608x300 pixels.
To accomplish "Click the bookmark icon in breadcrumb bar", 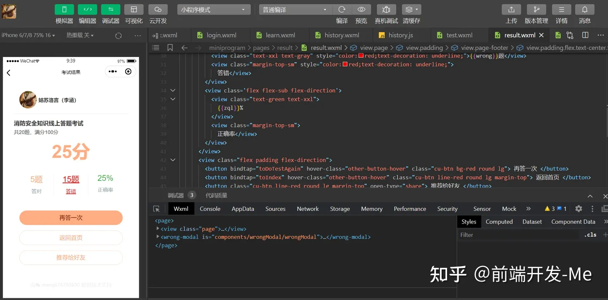I will coord(170,48).
